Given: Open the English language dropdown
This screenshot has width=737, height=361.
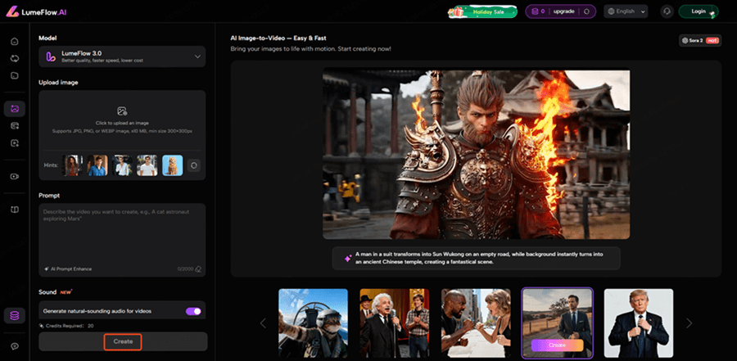Looking at the screenshot, I should [626, 11].
